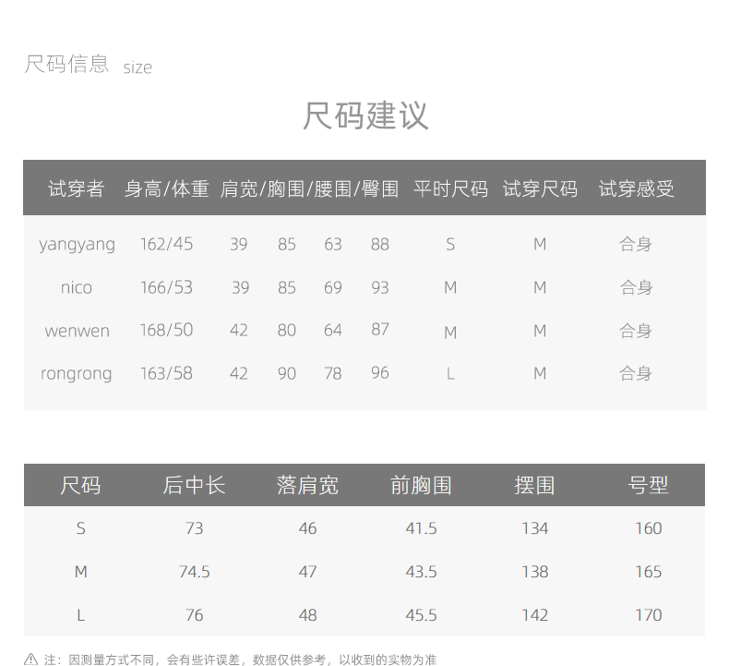
Task: Select the tester name yangyang
Action: pos(77,245)
